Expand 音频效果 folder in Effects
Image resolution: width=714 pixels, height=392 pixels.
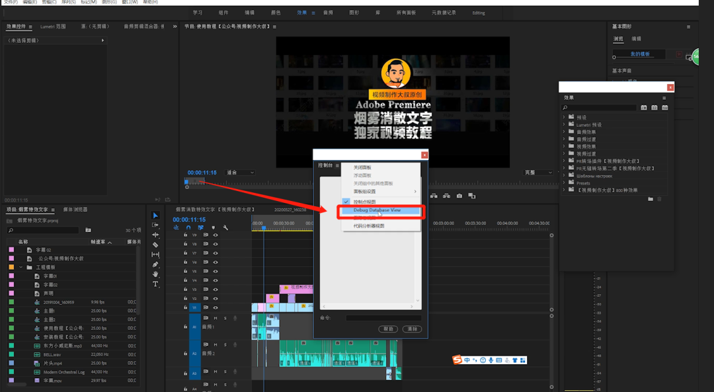(564, 132)
